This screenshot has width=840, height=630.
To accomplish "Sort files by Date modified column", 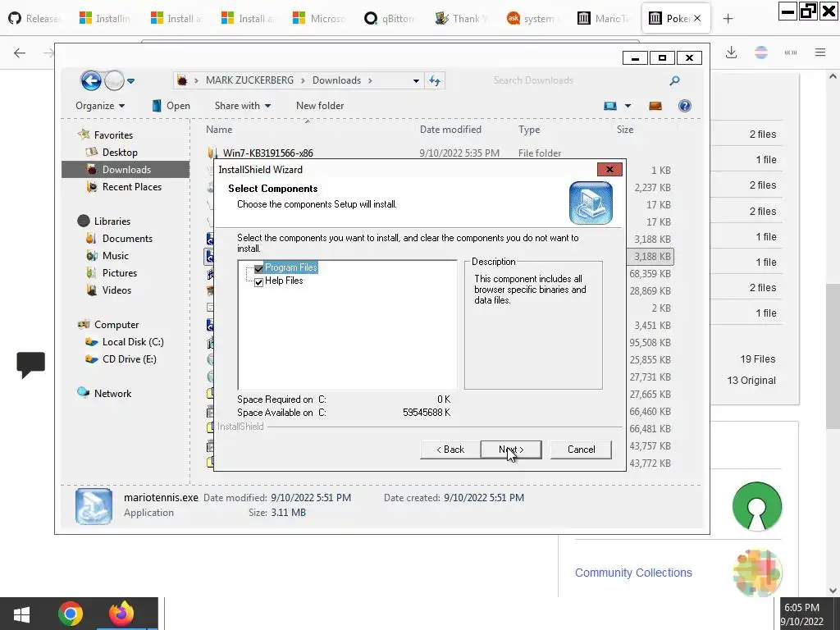I will (x=450, y=129).
